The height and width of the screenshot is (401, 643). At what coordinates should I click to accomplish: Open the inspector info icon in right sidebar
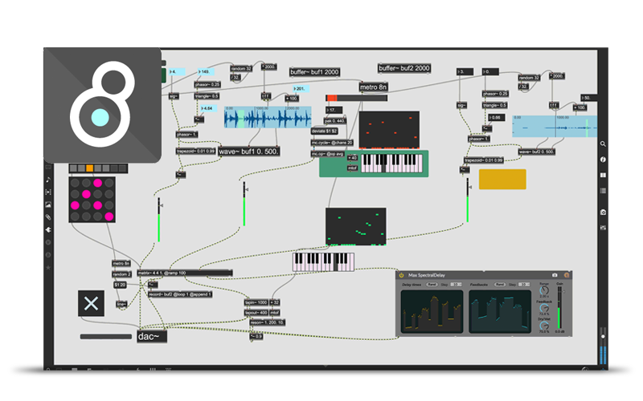pyautogui.click(x=603, y=160)
